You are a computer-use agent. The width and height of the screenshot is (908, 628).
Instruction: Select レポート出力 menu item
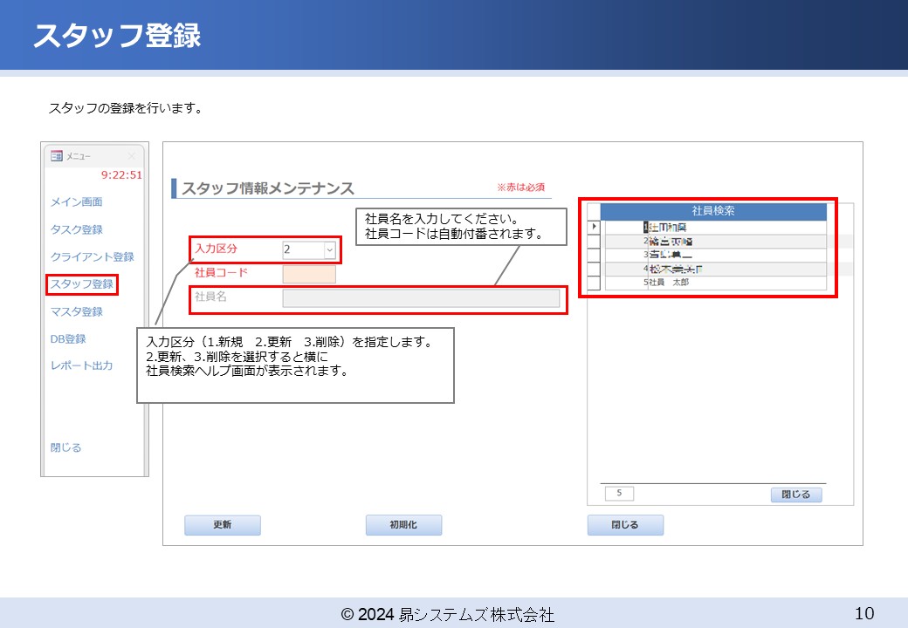pos(81,366)
